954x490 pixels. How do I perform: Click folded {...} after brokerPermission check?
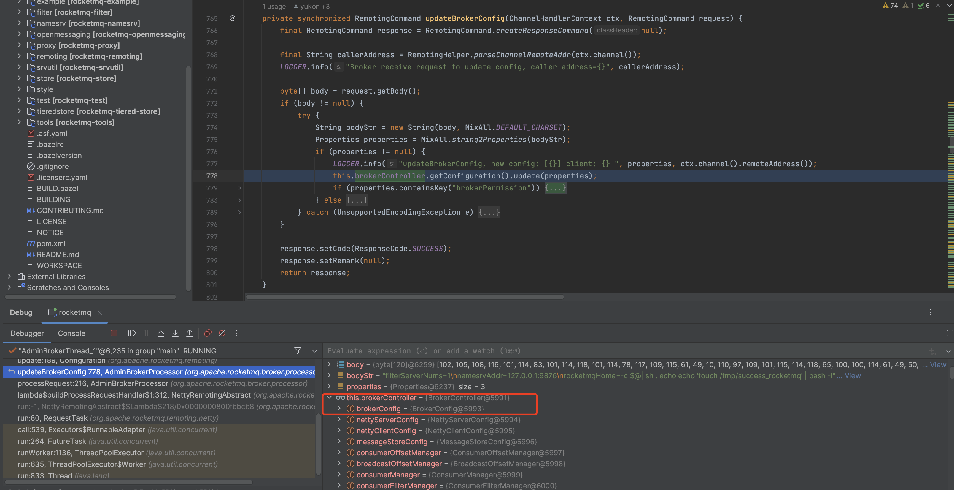tap(555, 188)
